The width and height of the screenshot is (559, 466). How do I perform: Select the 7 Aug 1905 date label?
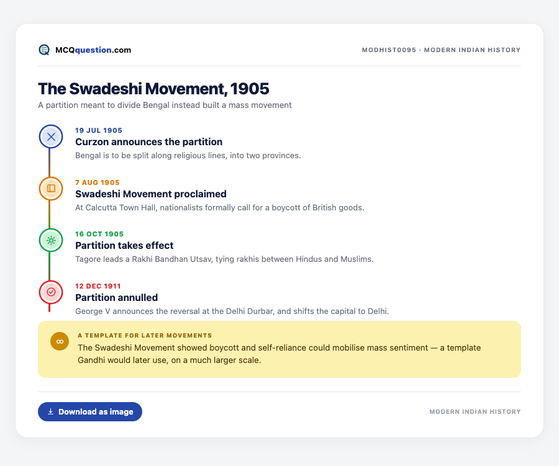98,182
